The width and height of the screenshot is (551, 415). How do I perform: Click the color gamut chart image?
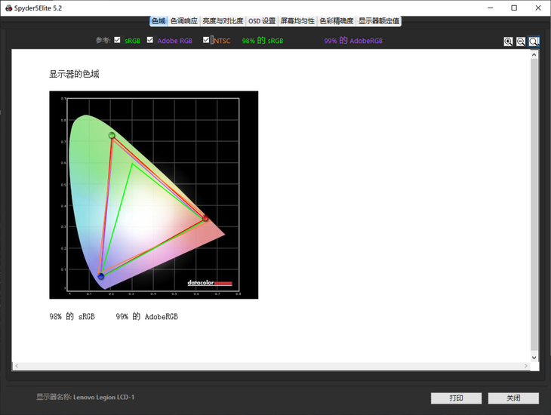tap(153, 195)
